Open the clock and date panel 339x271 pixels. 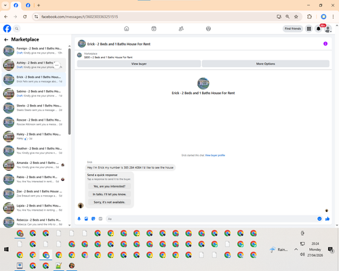point(315,249)
